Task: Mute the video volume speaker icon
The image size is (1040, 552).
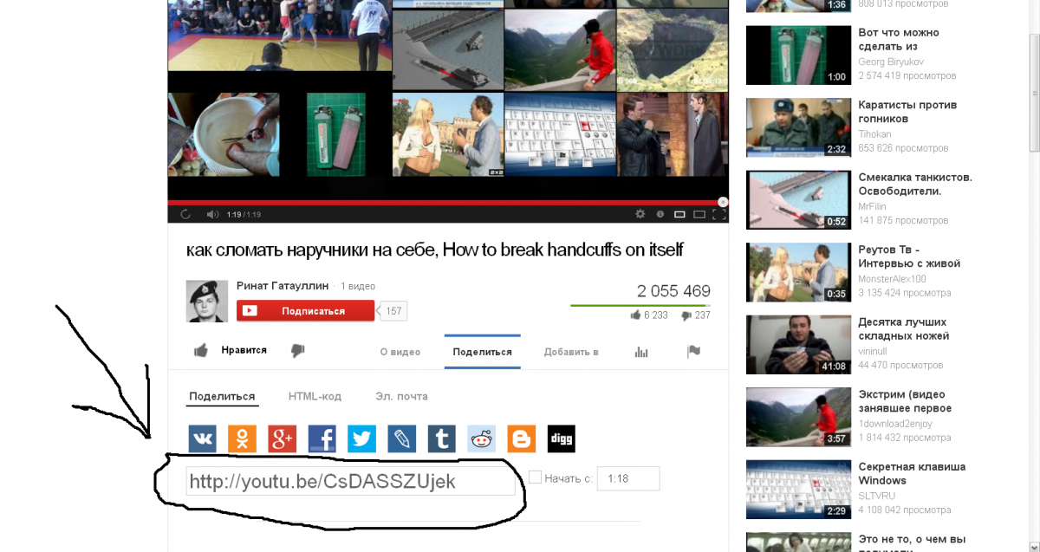Action: (x=212, y=214)
